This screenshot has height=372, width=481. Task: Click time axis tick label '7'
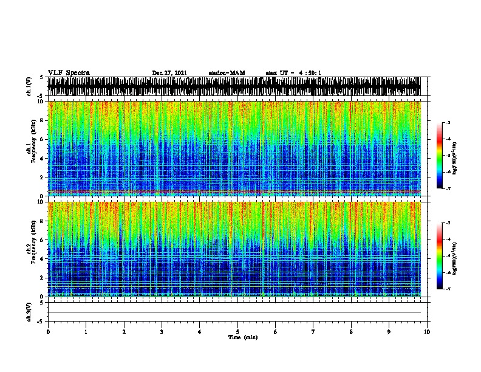point(313,332)
